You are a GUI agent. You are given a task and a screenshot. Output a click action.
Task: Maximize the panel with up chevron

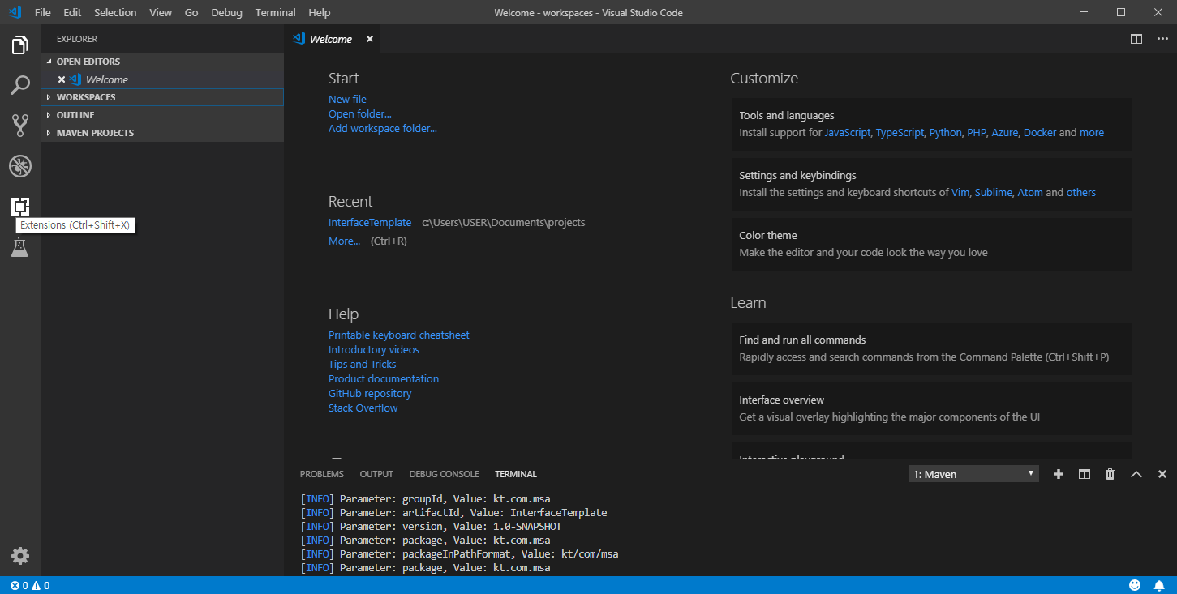pyautogui.click(x=1136, y=474)
